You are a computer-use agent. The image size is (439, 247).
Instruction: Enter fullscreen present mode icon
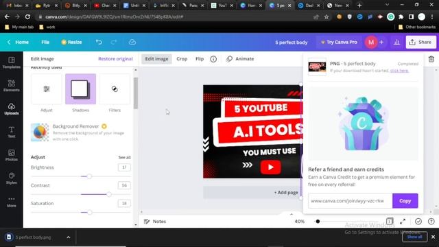(403, 222)
